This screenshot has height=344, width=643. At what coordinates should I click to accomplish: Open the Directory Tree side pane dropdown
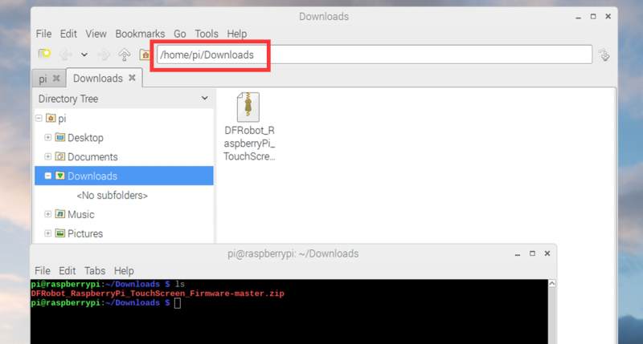coord(205,99)
